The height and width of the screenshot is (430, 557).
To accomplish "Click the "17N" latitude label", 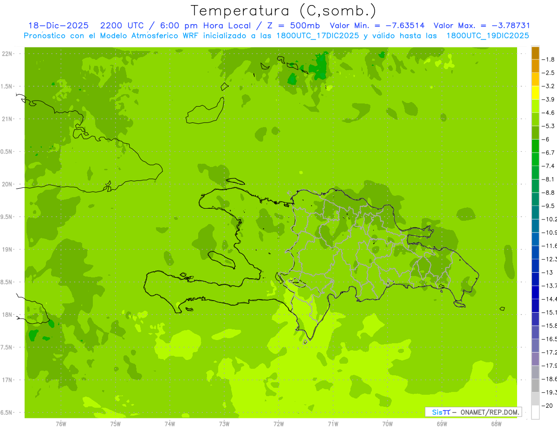I will point(7,380).
